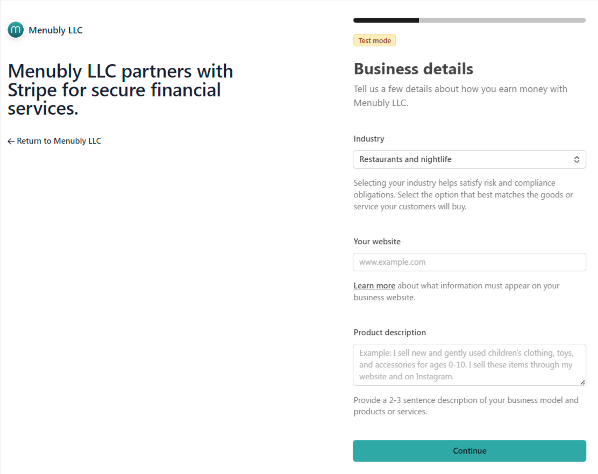Click the Menubly round logo icon
Image resolution: width=598 pixels, height=474 pixels.
16,30
